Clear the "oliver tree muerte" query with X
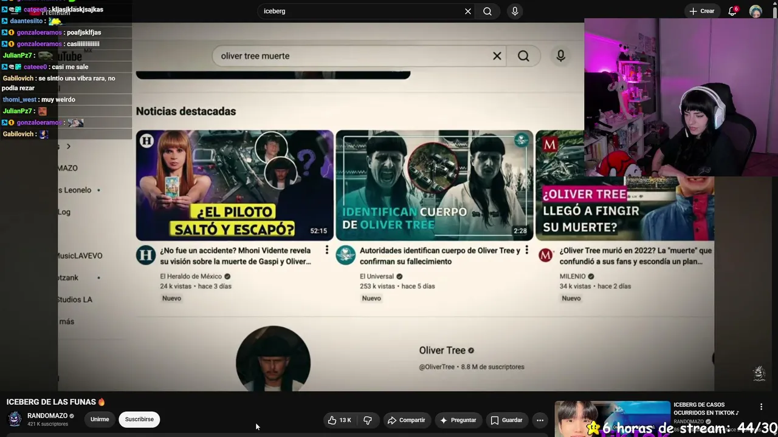Image resolution: width=778 pixels, height=437 pixels. click(497, 56)
